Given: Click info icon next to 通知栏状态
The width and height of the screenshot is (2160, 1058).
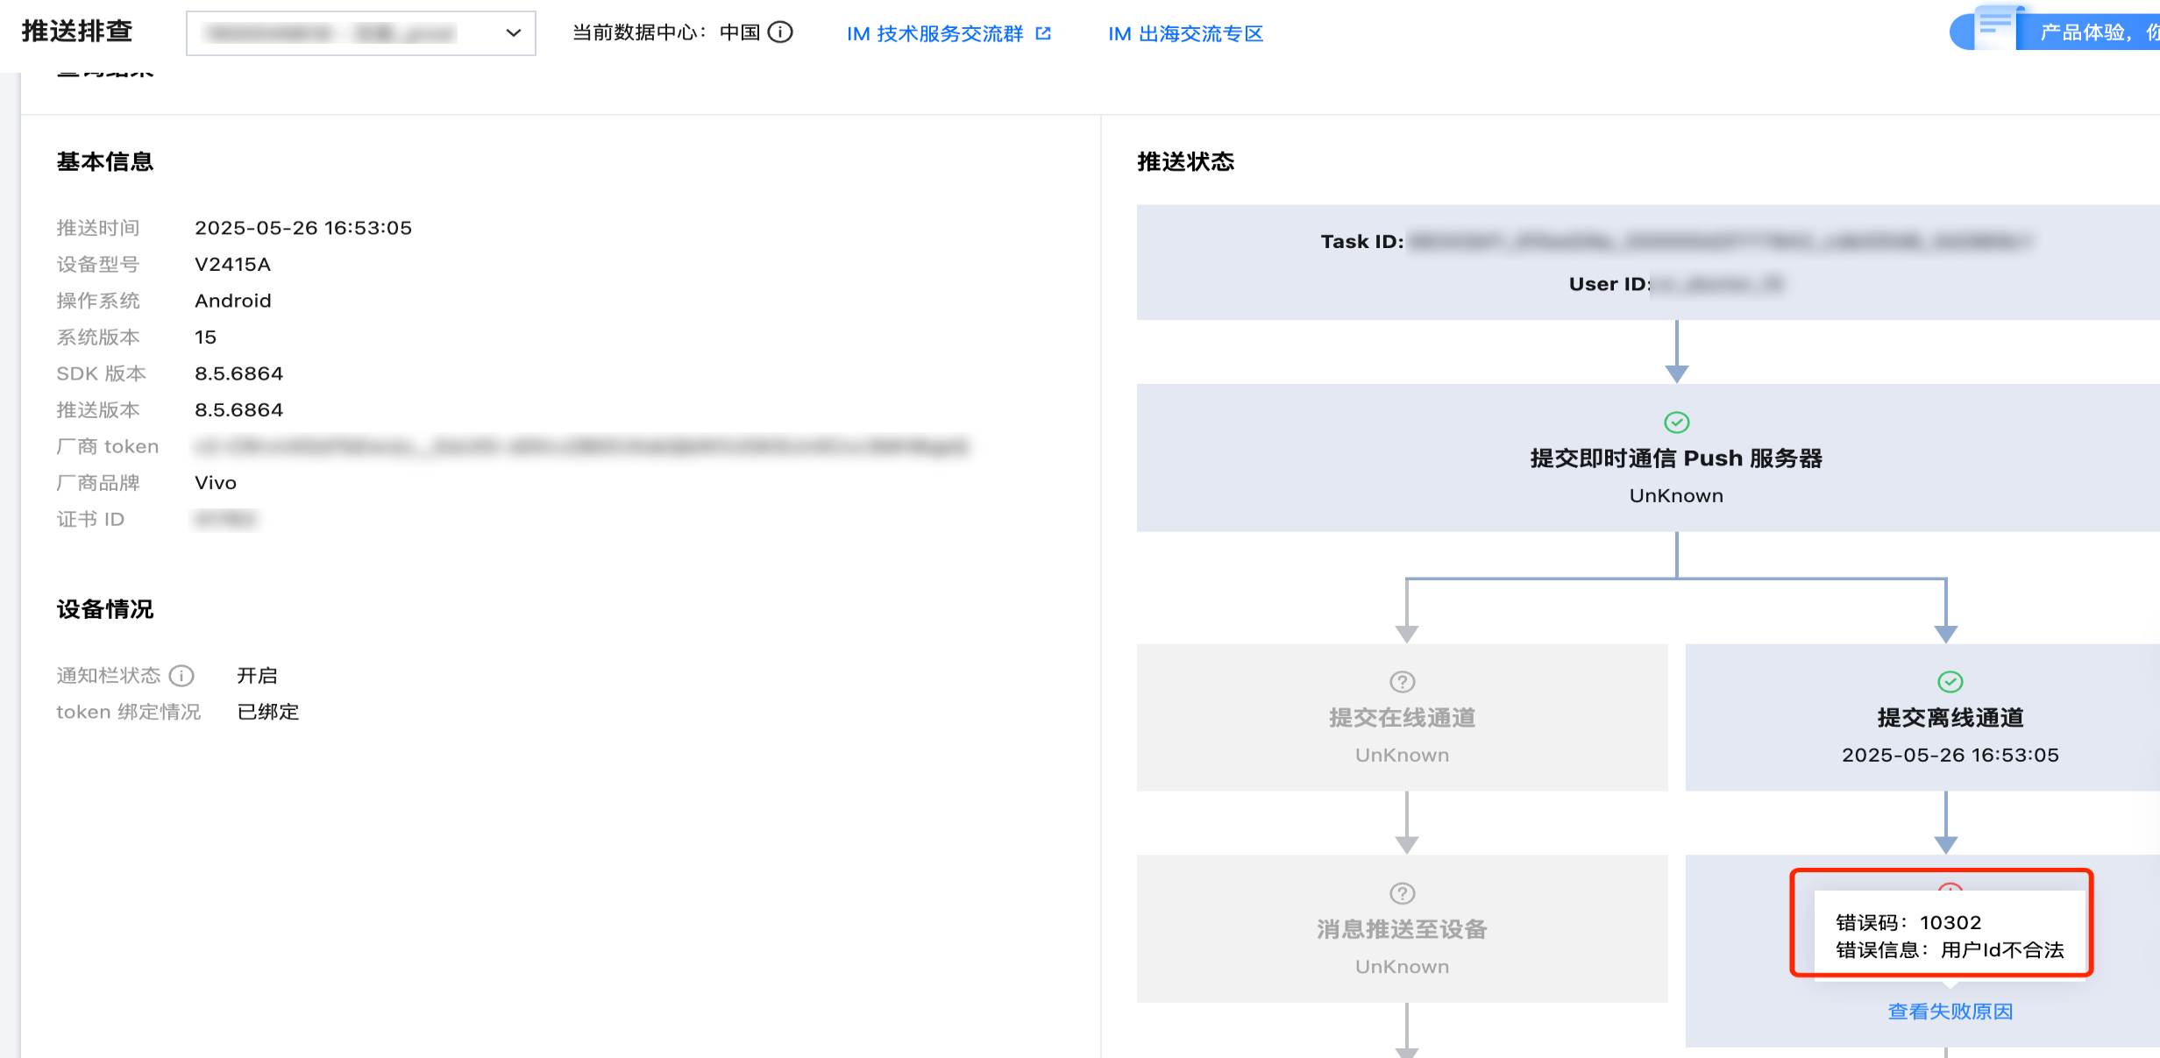Looking at the screenshot, I should (181, 676).
